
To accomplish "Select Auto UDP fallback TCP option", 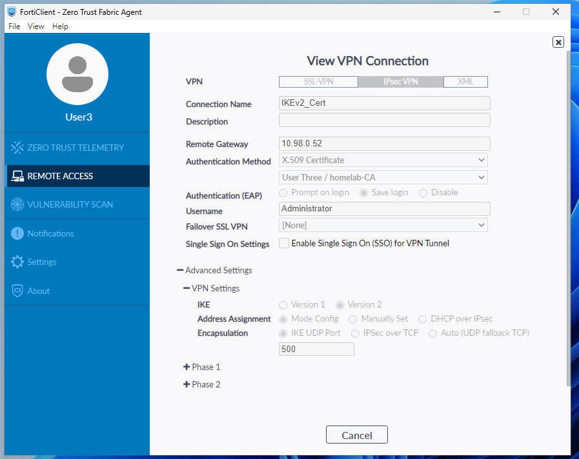I will click(432, 334).
